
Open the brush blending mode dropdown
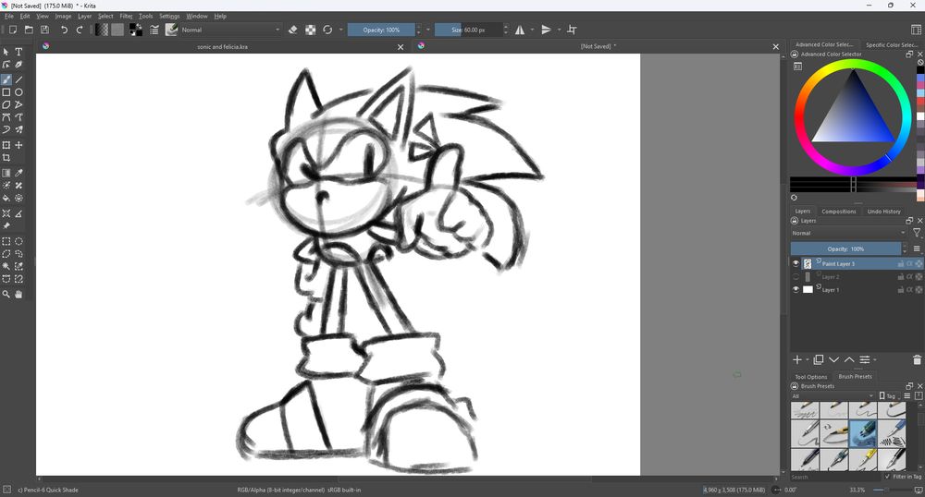pyautogui.click(x=231, y=30)
